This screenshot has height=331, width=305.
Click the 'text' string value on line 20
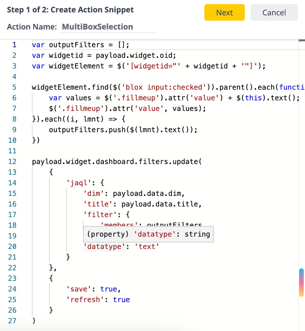coord(147,247)
